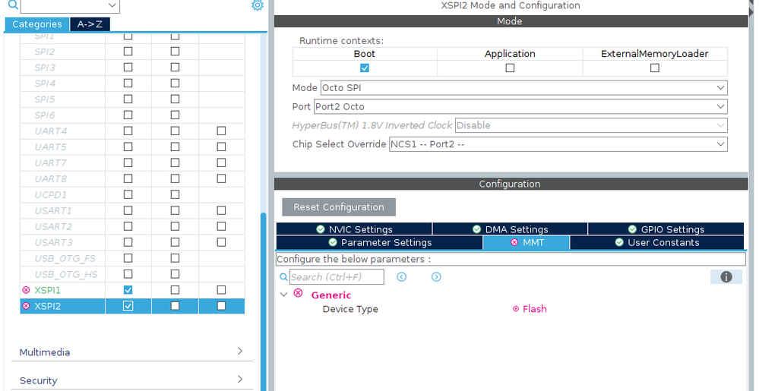The height and width of the screenshot is (391, 759).
Task: Select UCPD1 in the peripheral list
Action: click(x=51, y=194)
